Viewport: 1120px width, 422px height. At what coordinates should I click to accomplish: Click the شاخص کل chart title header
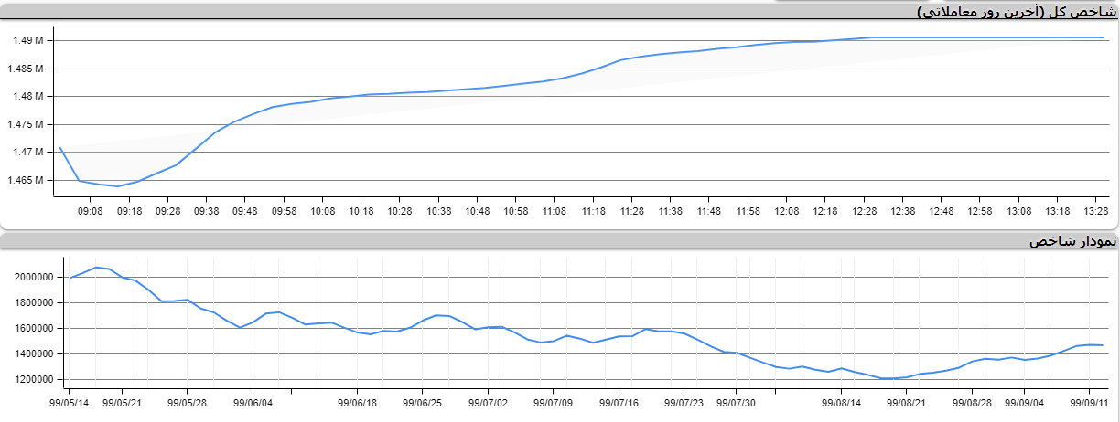[x=1017, y=12]
